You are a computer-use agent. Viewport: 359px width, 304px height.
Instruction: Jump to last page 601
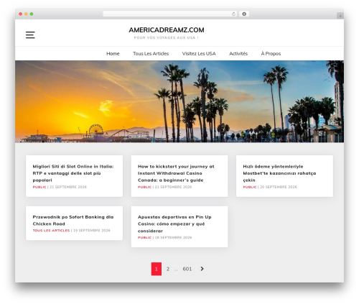pos(187,269)
